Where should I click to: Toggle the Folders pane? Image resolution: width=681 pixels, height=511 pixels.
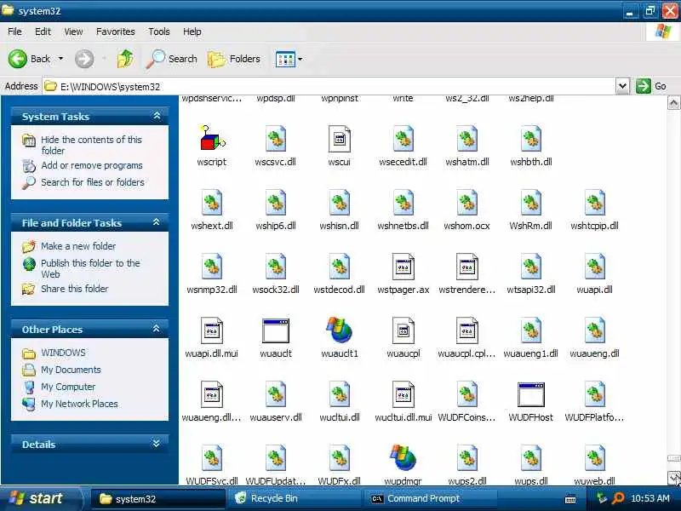tap(235, 59)
